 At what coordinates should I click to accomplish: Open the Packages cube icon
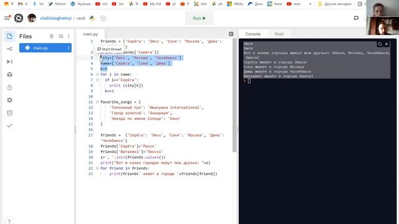(x=9, y=75)
